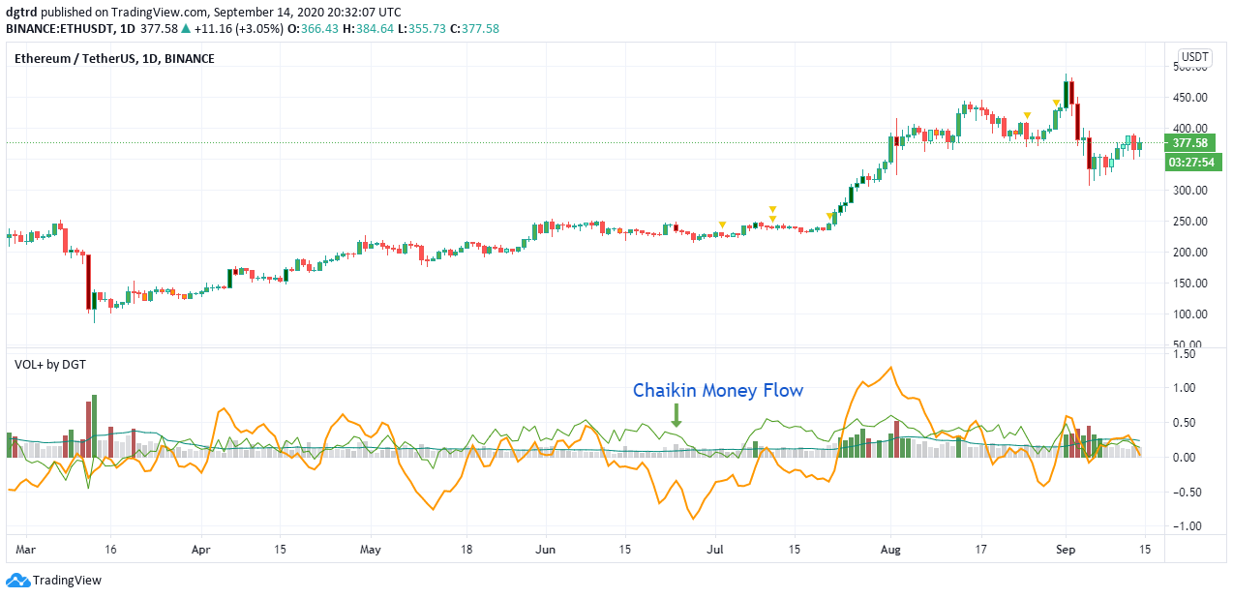Select the 'Ethereum / TetherUS, 1D, BINANCE' chart title
This screenshot has height=598, width=1233.
coord(114,59)
